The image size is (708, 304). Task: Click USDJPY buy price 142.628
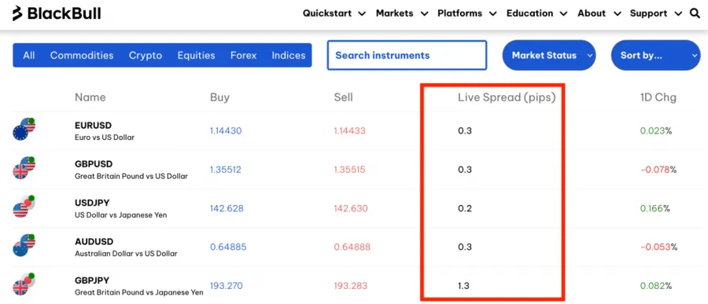point(227,208)
